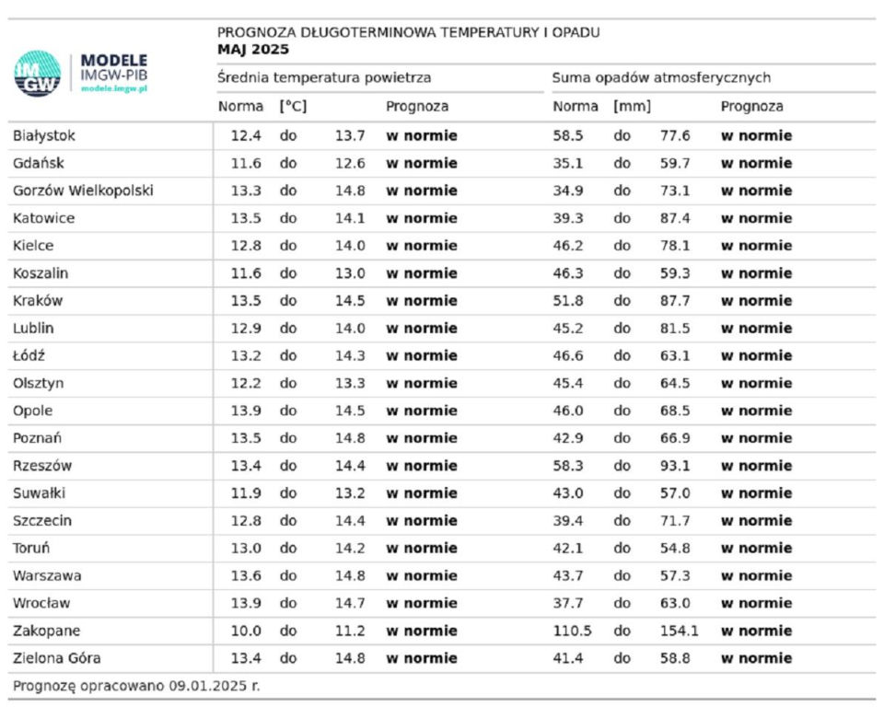This screenshot has height=718, width=884.
Task: Click the "Białystok" city name
Action: 44,136
